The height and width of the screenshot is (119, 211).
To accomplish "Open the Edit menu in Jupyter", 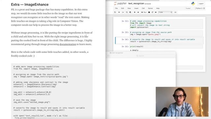I will click(x=122, y=8).
